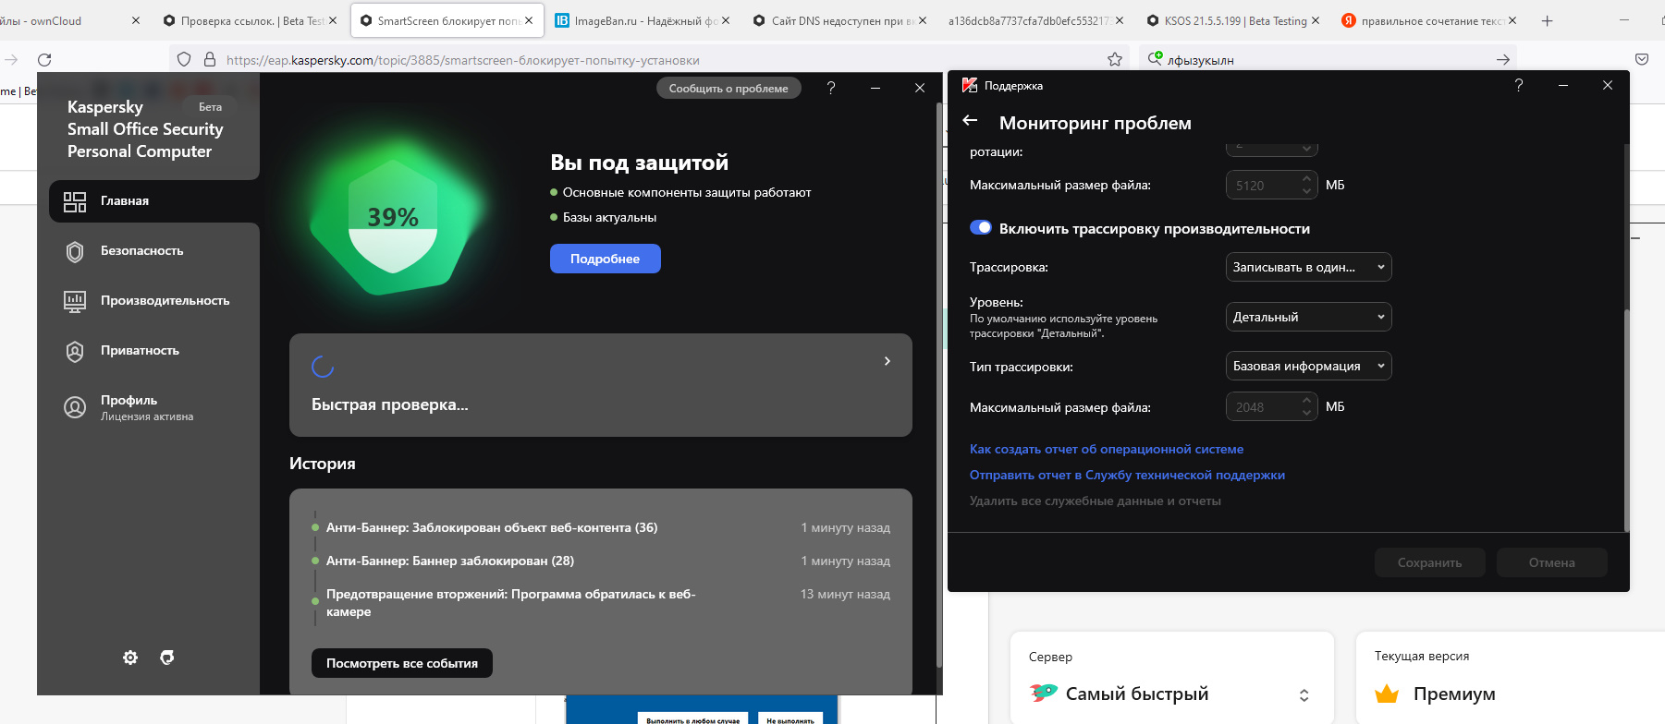1665x724 pixels.
Task: Open Тип трассировки dropdown Базовая информация
Action: pos(1308,366)
